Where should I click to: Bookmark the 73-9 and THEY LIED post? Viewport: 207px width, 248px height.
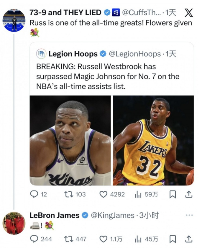[x=174, y=194]
